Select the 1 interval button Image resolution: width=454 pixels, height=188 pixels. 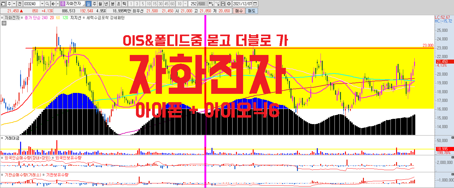tap(131, 4)
